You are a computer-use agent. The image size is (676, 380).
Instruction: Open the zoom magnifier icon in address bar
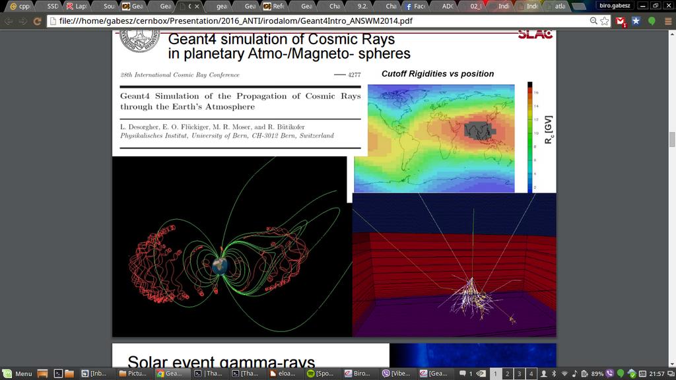(593, 21)
